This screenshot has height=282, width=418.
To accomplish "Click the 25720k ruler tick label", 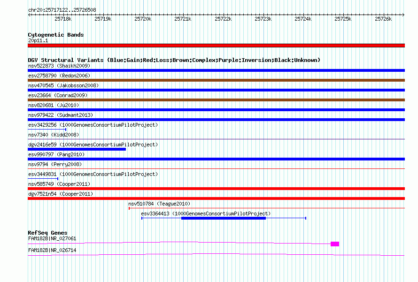I will [143, 19].
